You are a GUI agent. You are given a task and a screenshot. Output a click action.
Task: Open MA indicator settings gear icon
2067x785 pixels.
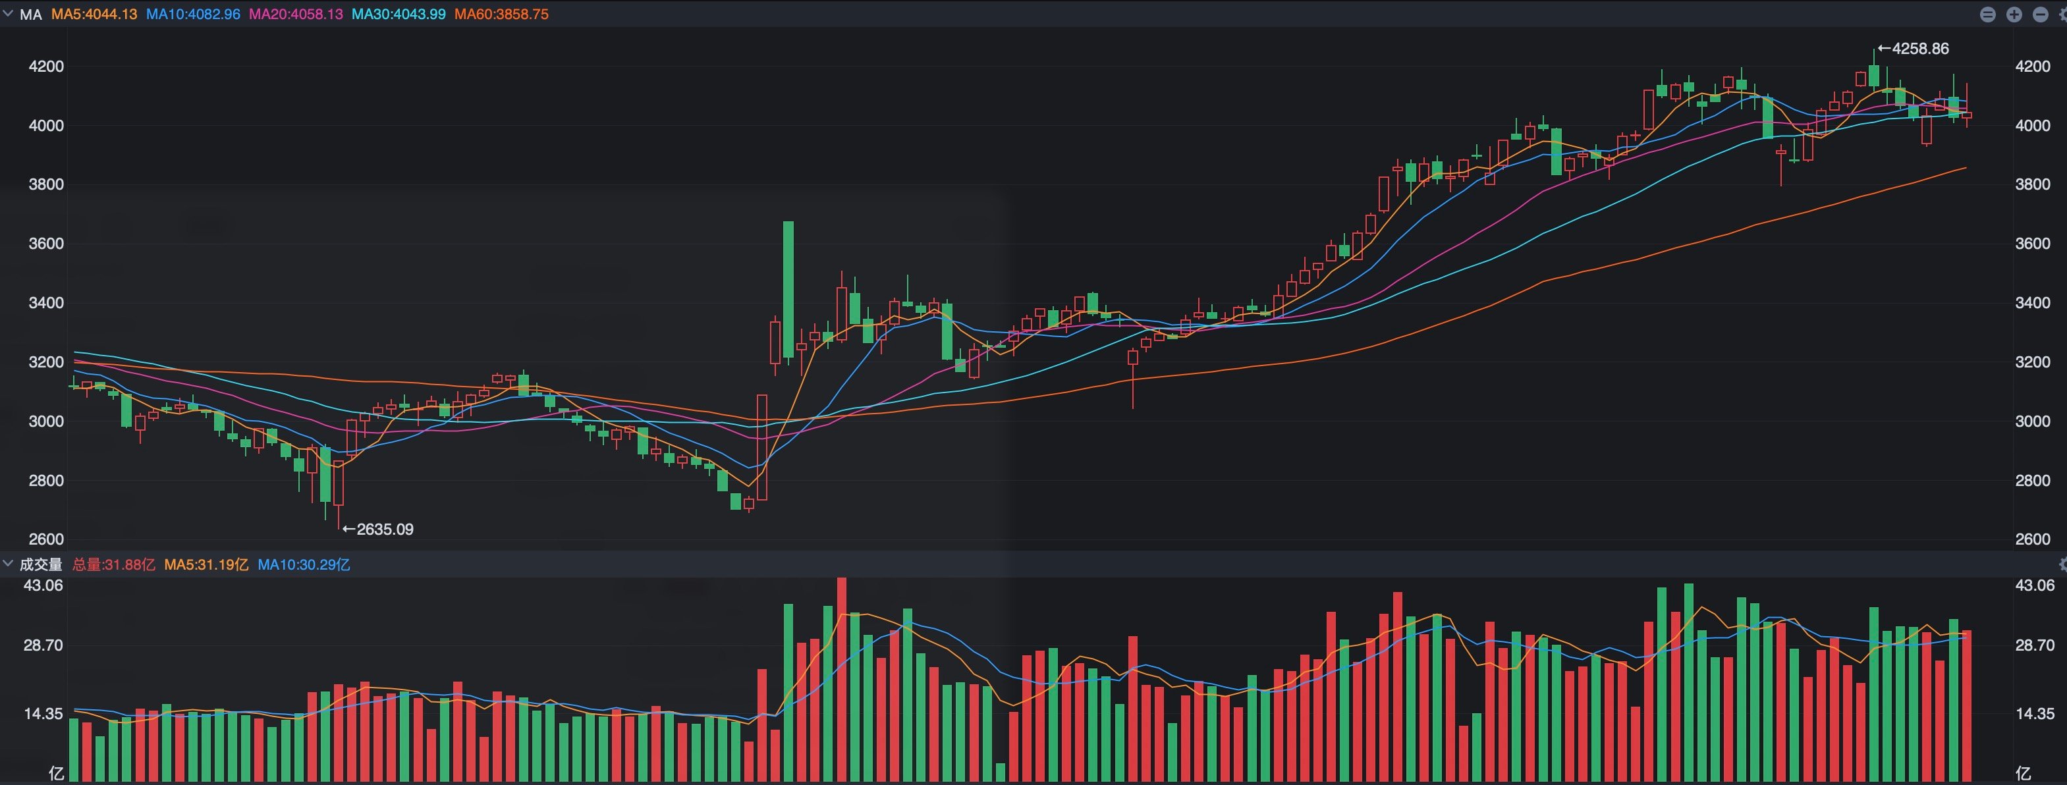coord(2063,14)
